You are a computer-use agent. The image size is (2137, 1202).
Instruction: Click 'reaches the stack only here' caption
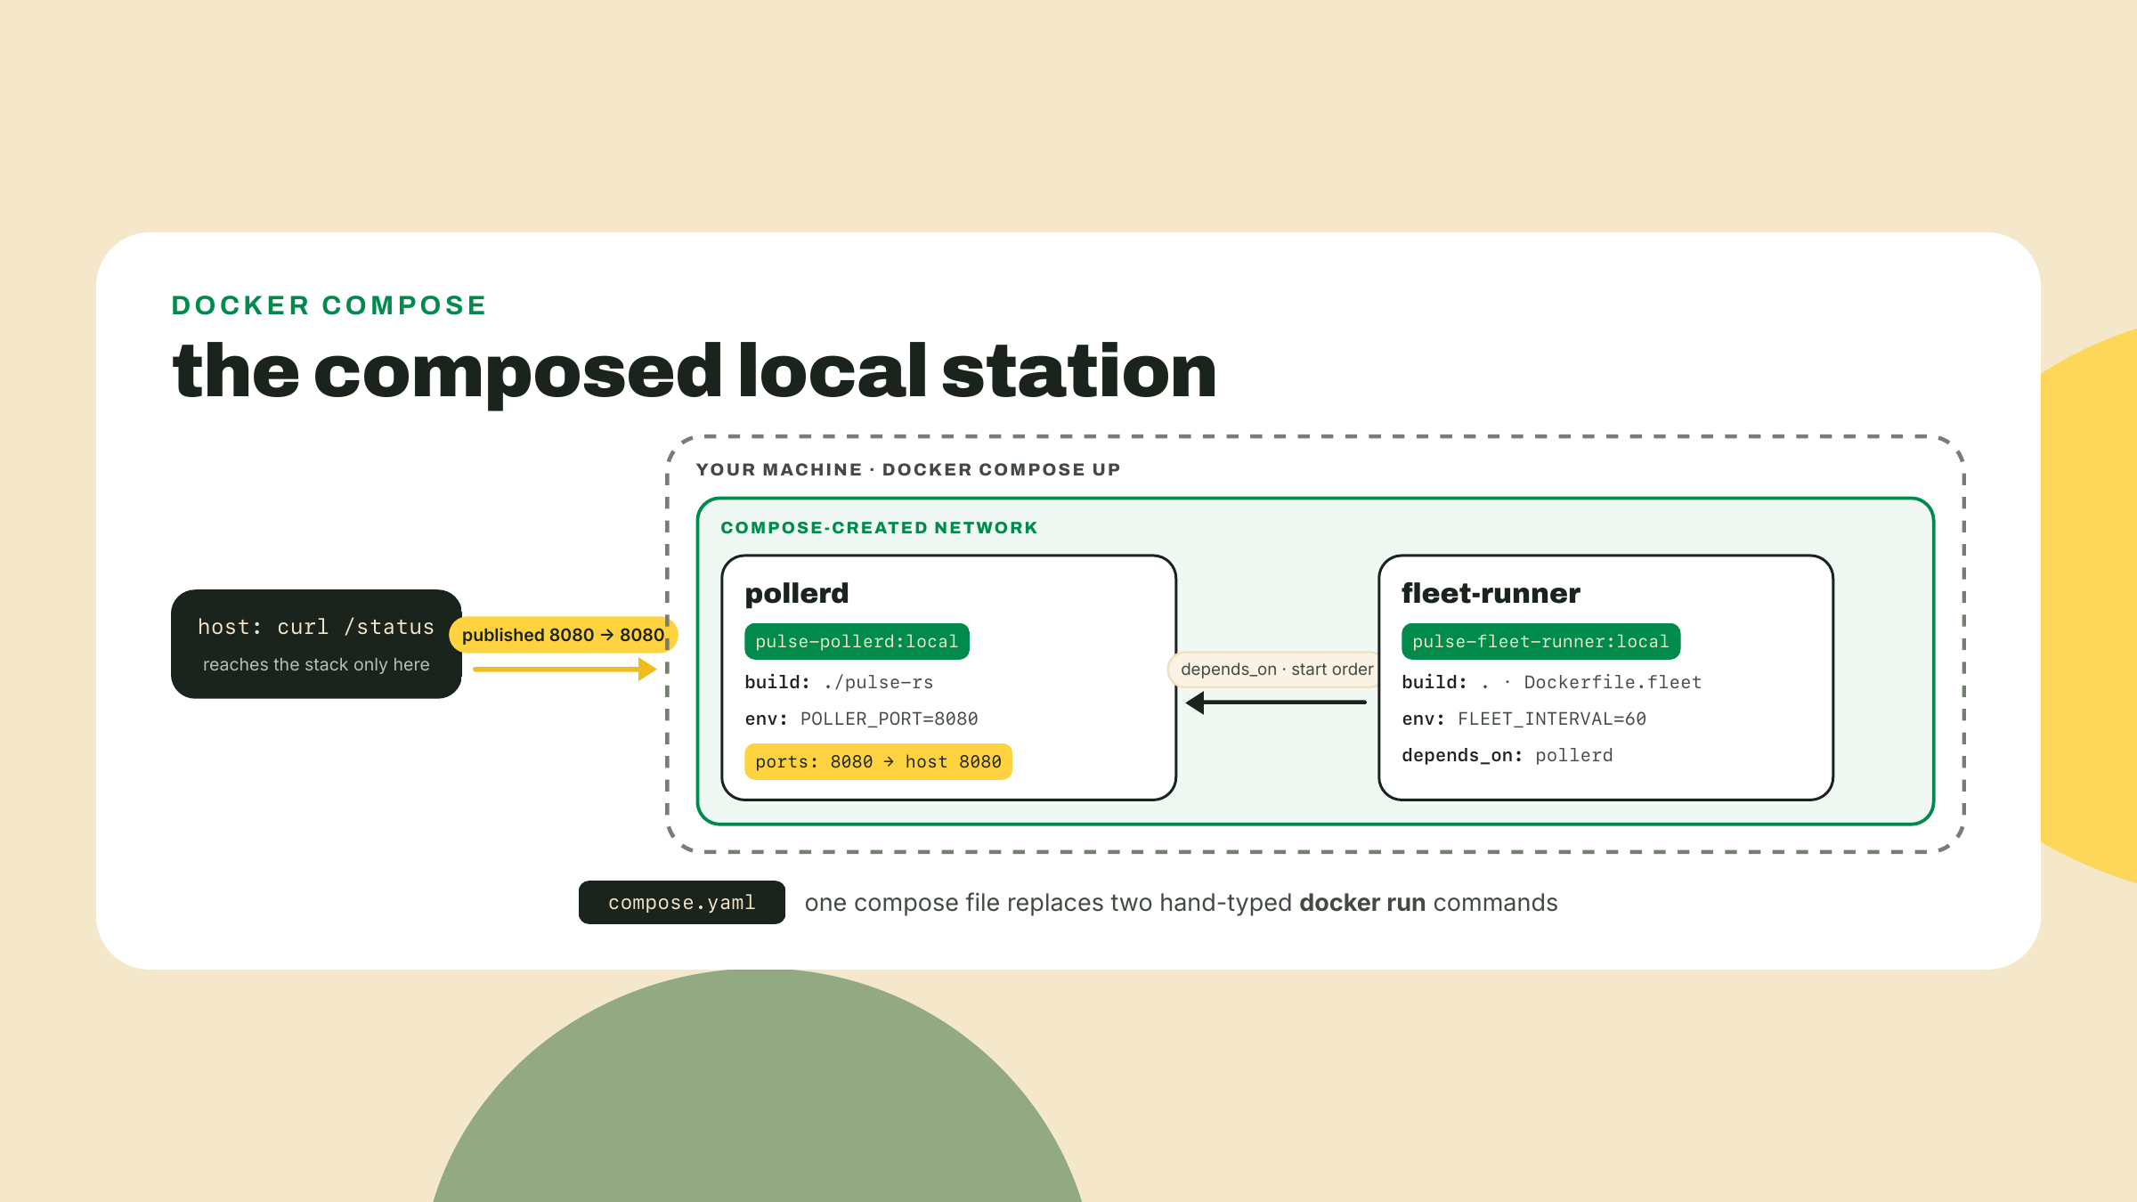pos(316,664)
